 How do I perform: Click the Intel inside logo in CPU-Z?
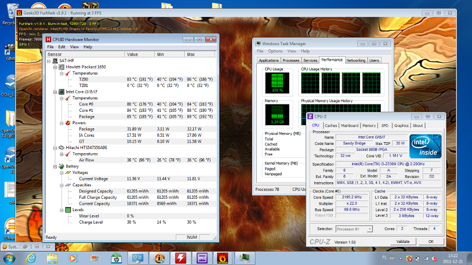(x=425, y=146)
